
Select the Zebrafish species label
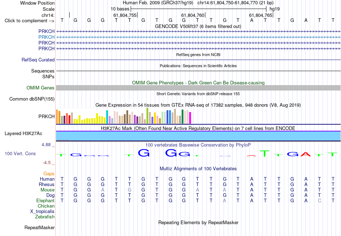pos(45,217)
